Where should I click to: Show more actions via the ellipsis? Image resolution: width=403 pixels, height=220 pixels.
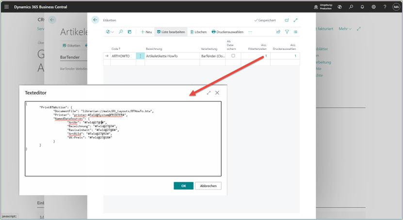[x=250, y=32]
